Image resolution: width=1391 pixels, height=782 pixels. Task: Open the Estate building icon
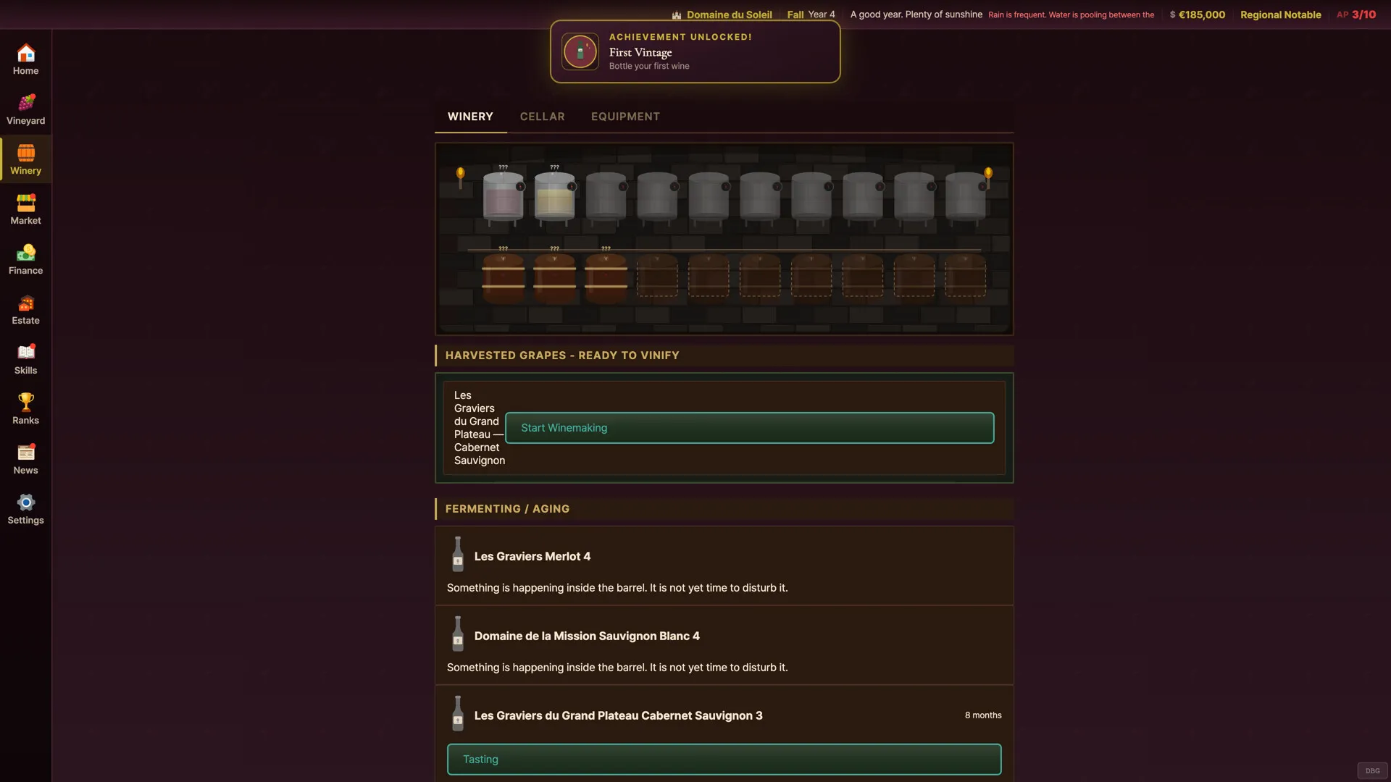[x=26, y=303]
